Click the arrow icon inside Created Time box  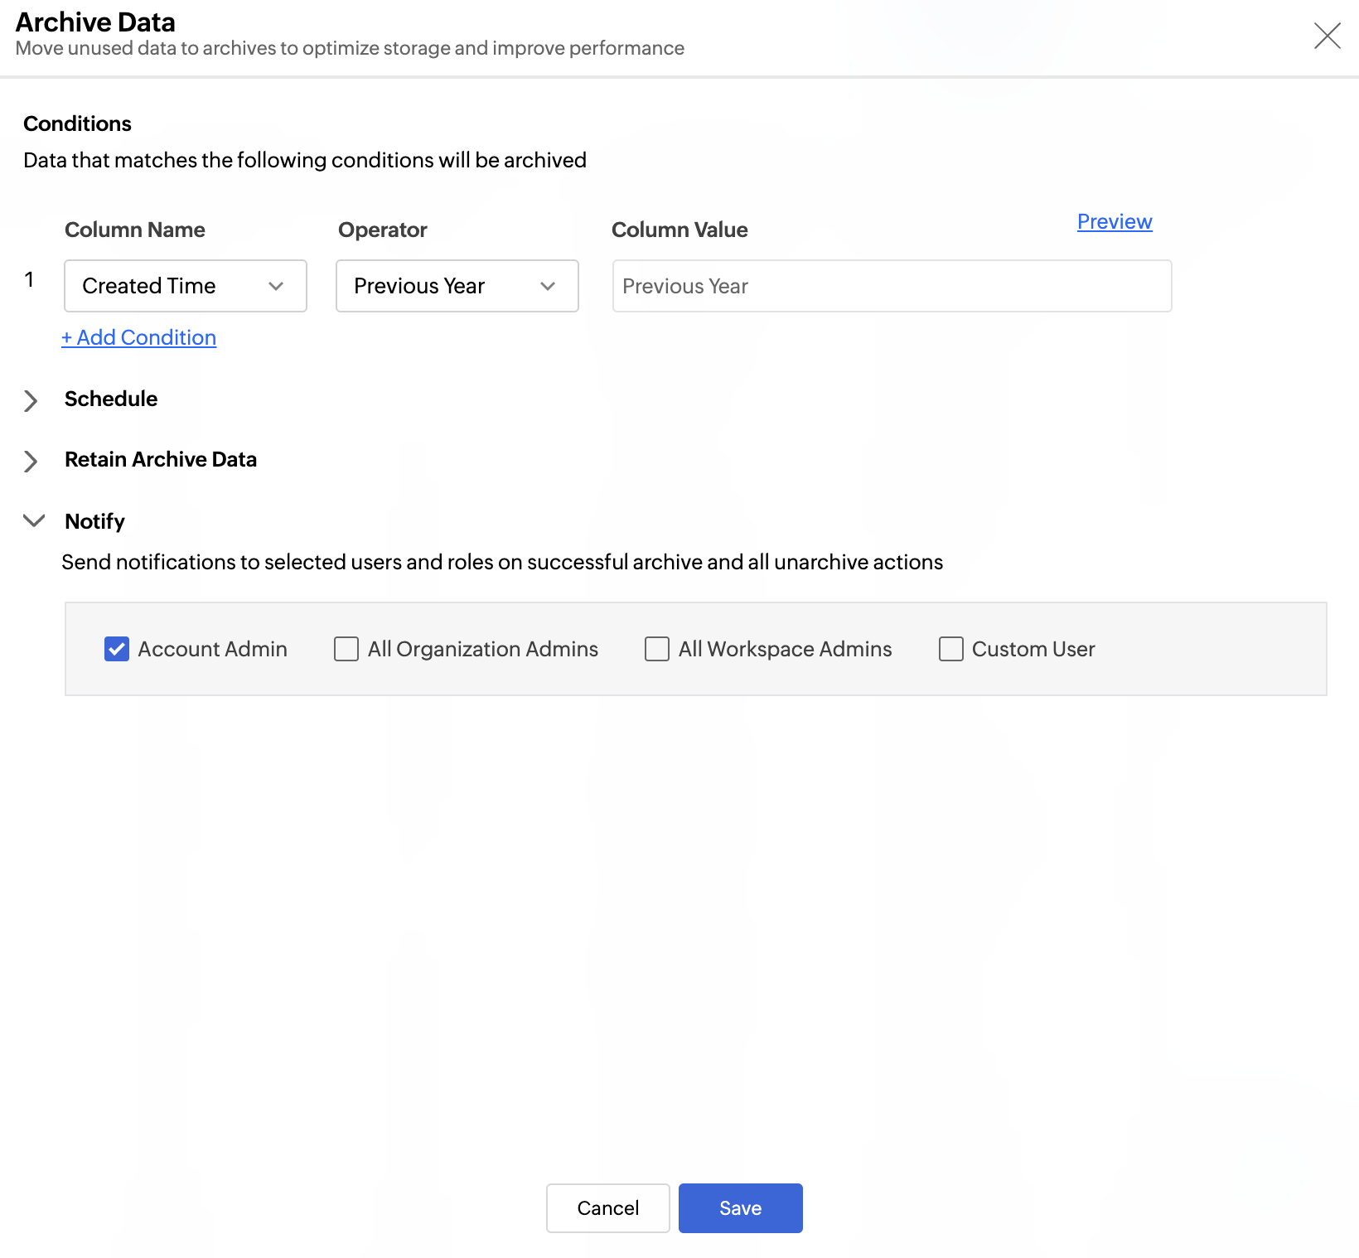point(276,286)
